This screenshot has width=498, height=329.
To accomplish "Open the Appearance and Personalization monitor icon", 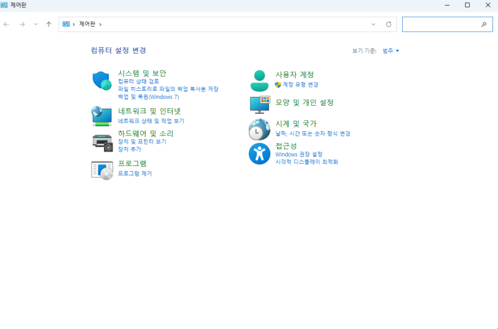I will click(260, 104).
